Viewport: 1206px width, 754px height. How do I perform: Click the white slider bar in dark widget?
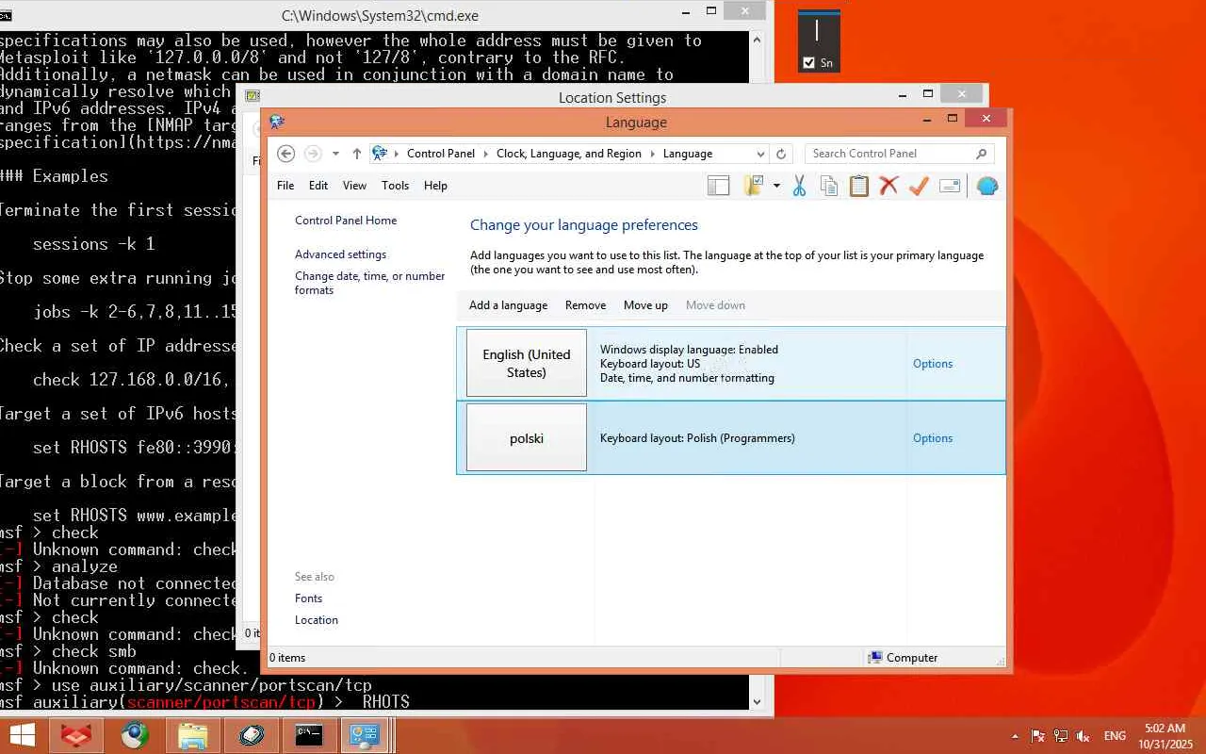click(817, 30)
